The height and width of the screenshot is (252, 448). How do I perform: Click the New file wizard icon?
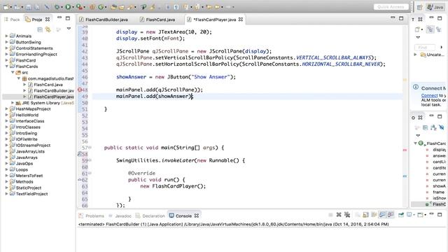pos(6,7)
